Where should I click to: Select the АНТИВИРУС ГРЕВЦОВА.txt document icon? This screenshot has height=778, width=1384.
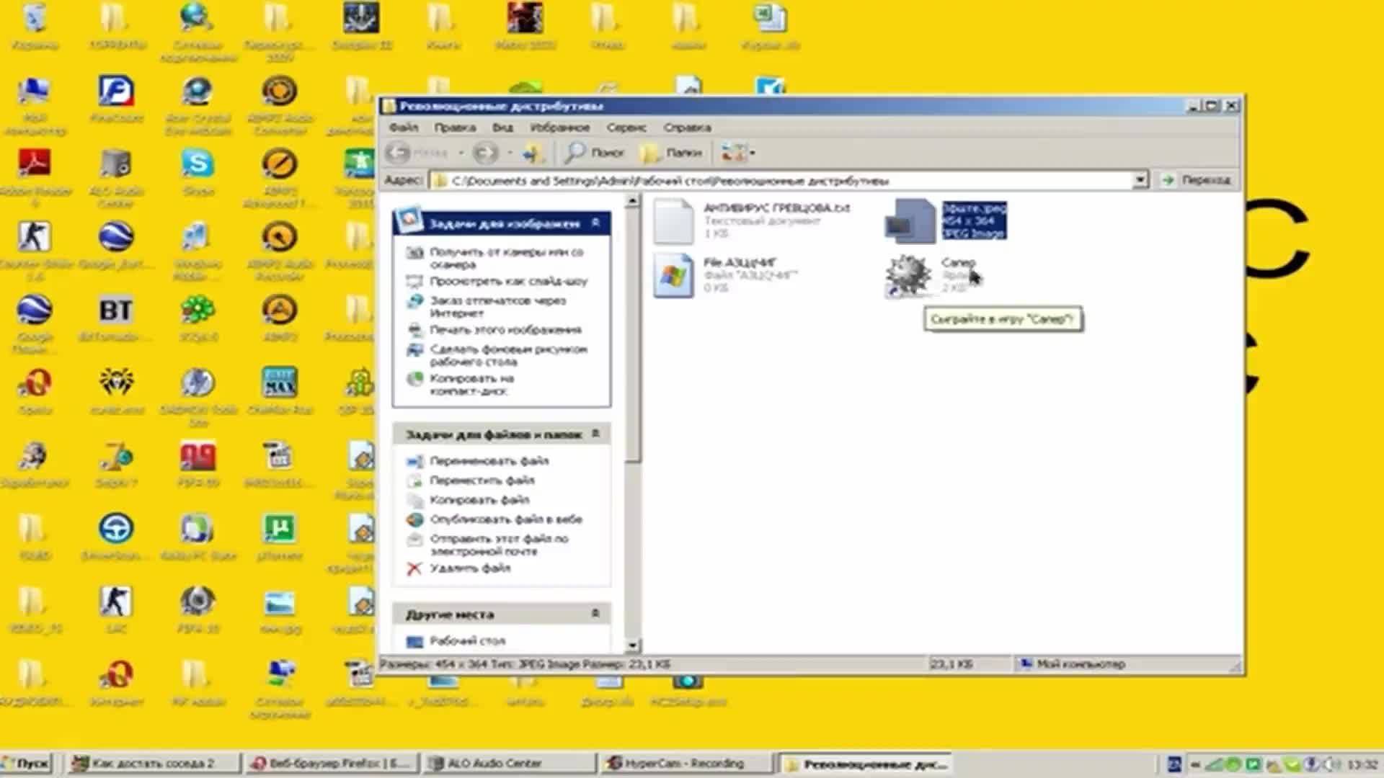click(673, 221)
